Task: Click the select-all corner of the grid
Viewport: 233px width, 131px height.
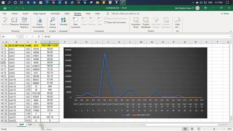Action: tap(3, 42)
